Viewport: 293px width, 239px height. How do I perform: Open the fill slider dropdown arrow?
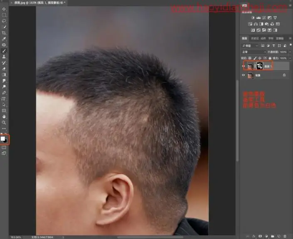point(290,58)
